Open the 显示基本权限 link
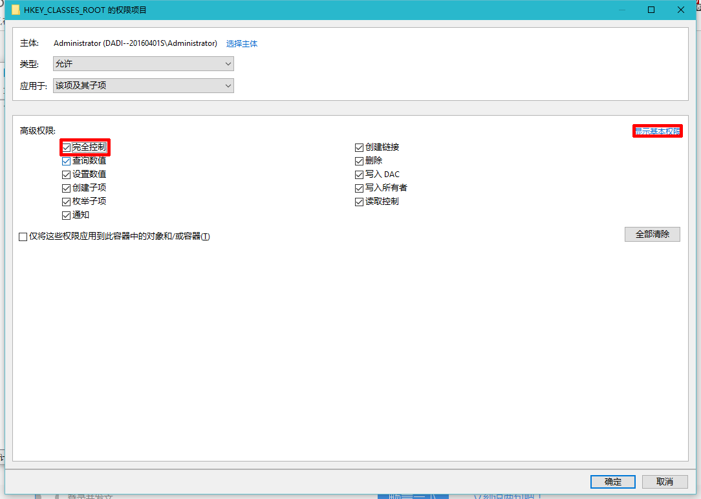Viewport: 701px width, 499px height. (657, 131)
